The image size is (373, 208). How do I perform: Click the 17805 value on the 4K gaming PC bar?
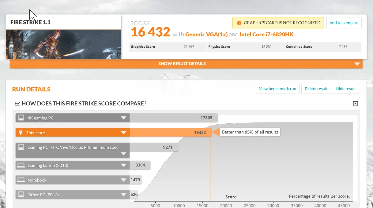(x=206, y=118)
